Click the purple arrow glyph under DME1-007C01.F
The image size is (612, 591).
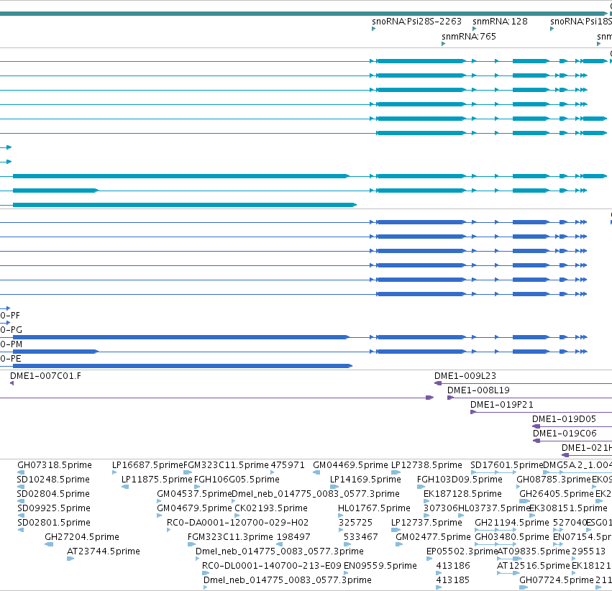click(12, 383)
